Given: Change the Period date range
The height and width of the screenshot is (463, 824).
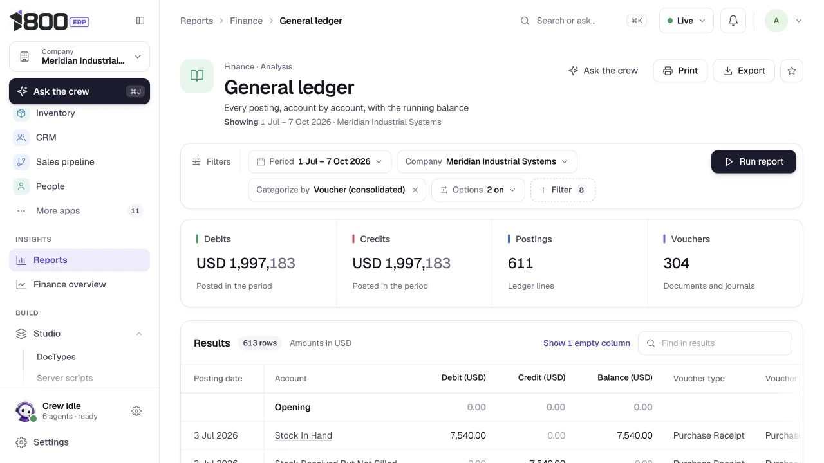Looking at the screenshot, I should 319,161.
